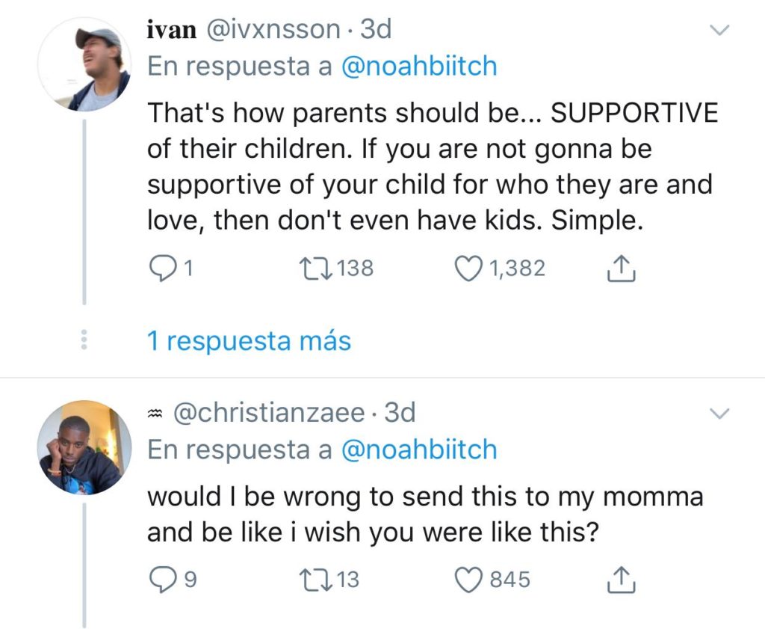Expand "1 respuesta más" replies
The width and height of the screenshot is (765, 629).
pos(249,341)
